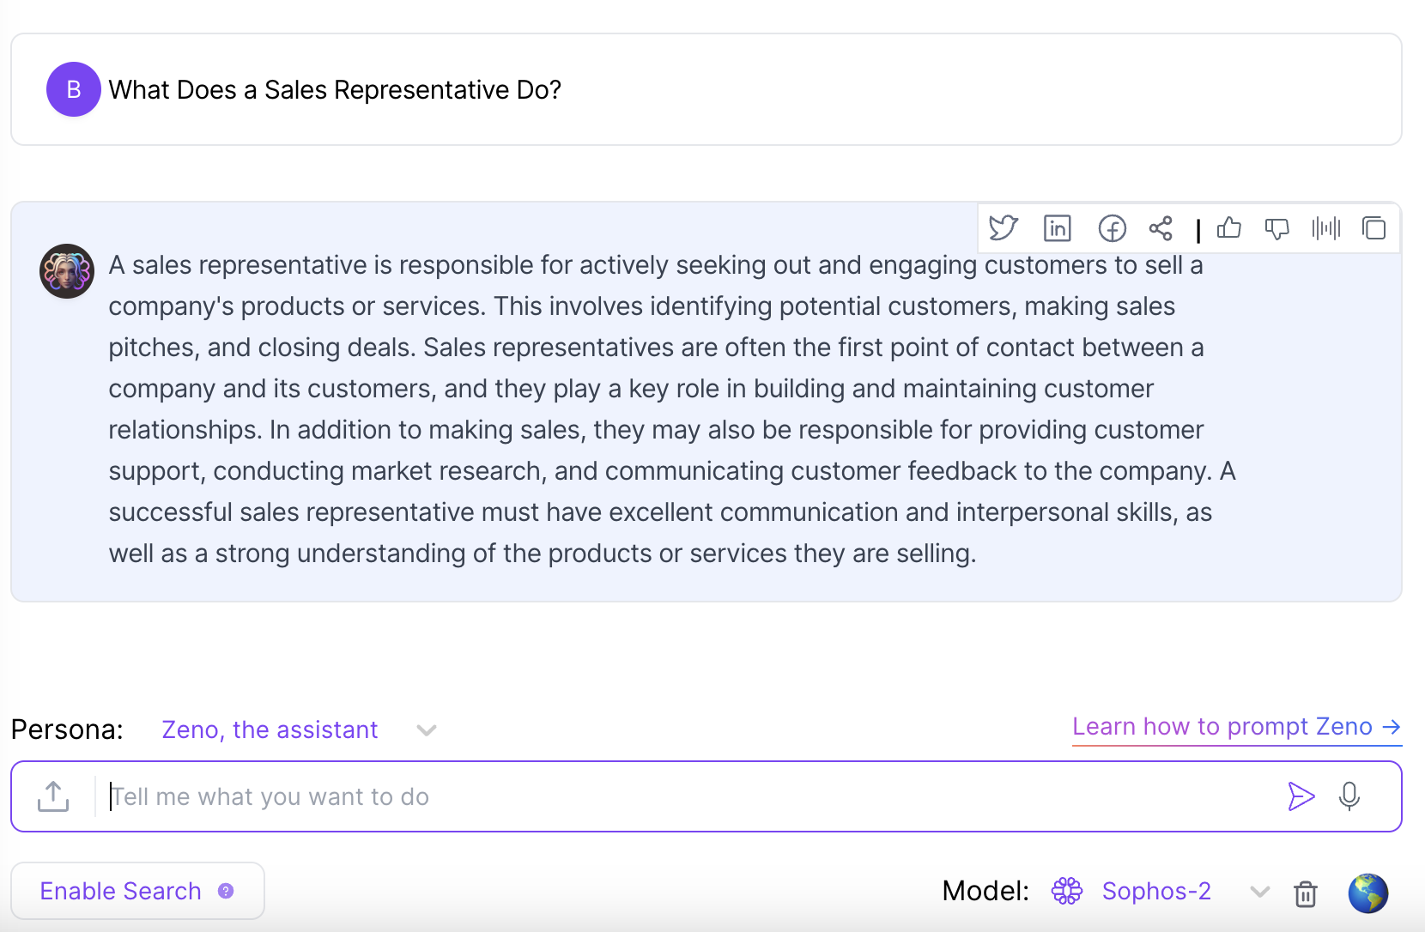The width and height of the screenshot is (1425, 932).
Task: Expand the Model dropdown chevron
Action: click(1259, 892)
